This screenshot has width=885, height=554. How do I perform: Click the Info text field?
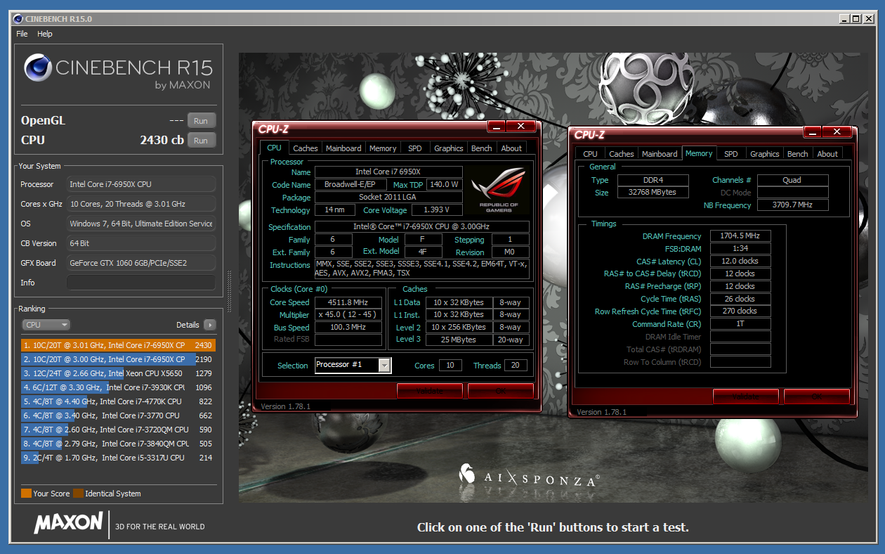[141, 283]
